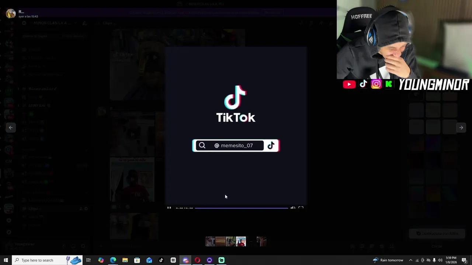
Task: Launch Copilot from the taskbar
Action: (101, 260)
